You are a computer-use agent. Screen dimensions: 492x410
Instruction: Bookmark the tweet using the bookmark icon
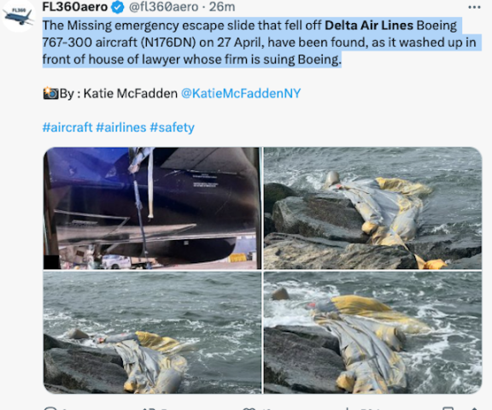click(448, 408)
